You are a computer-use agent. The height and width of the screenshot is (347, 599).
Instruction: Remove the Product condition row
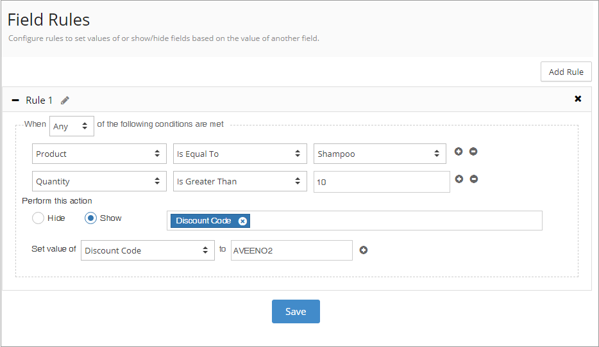tap(473, 152)
